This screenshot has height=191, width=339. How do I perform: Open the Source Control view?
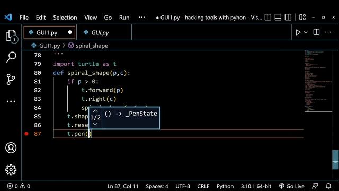click(x=11, y=79)
